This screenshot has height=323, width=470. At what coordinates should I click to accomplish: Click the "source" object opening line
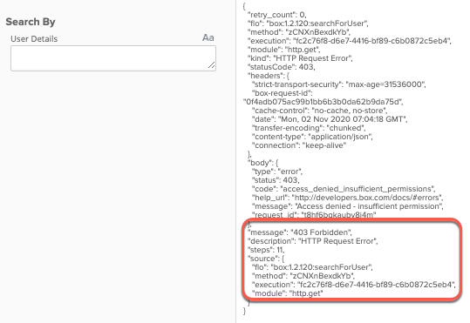[x=266, y=259]
